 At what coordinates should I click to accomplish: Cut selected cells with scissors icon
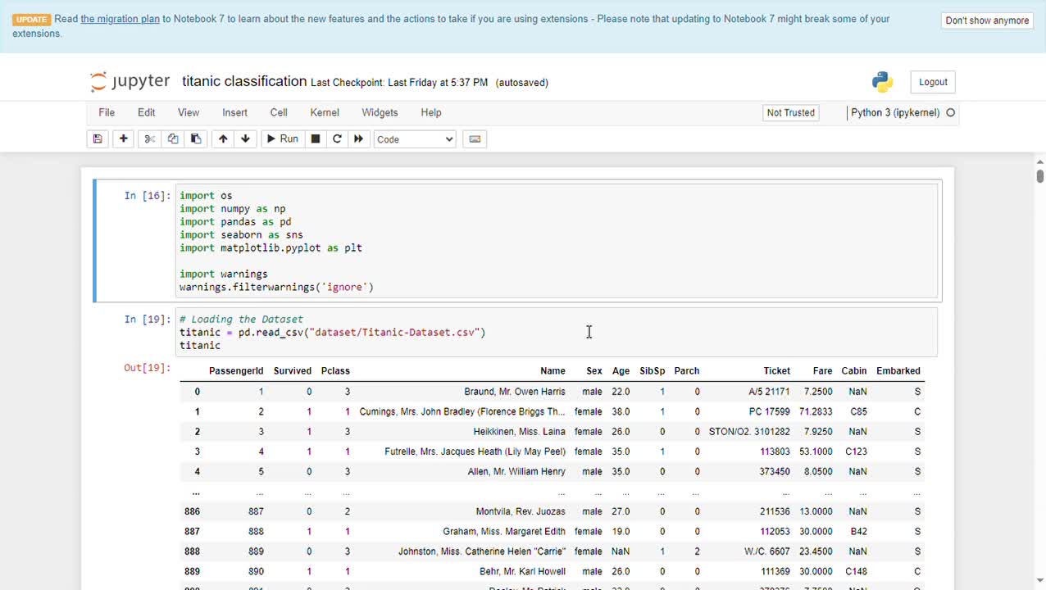coord(150,139)
